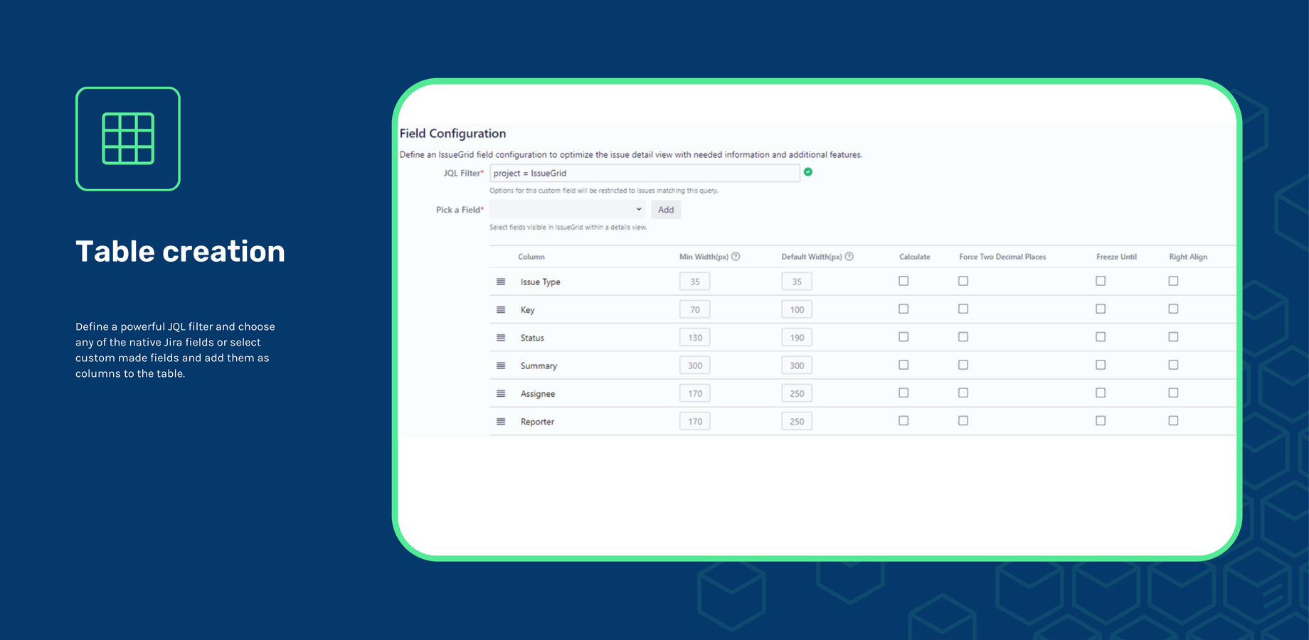
Task: Click the Assignee column name
Action: point(538,394)
